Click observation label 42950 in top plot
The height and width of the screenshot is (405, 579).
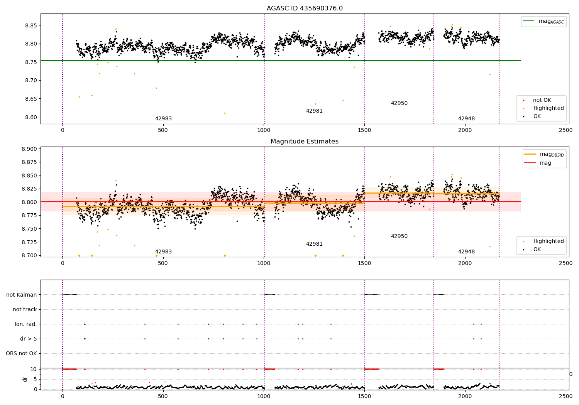[399, 103]
